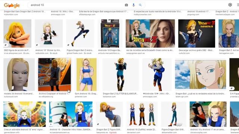Open the modelo 3d Android 18 thumbnail

coord(19,74)
